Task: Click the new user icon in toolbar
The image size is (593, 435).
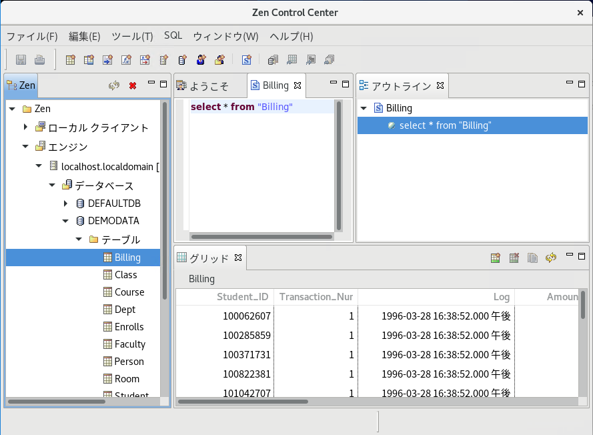Action: 201,60
